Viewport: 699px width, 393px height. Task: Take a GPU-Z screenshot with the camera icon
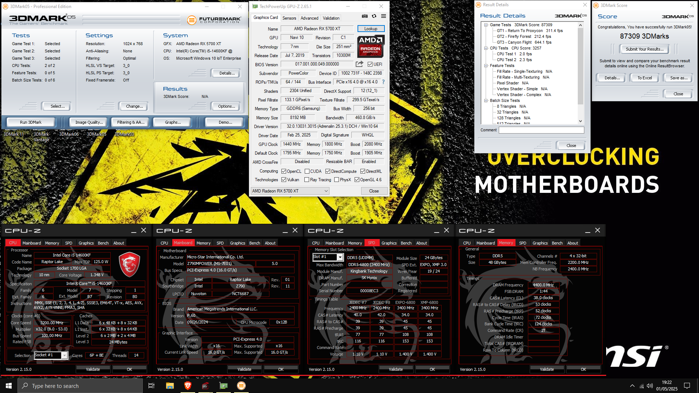(365, 16)
